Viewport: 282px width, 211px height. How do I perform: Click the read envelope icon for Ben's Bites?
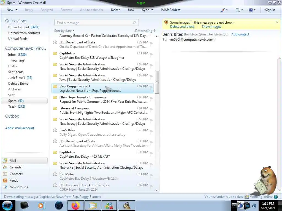(55, 130)
